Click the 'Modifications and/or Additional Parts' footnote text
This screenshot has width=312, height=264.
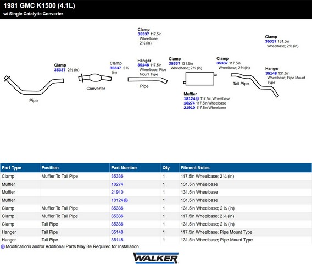(72, 246)
